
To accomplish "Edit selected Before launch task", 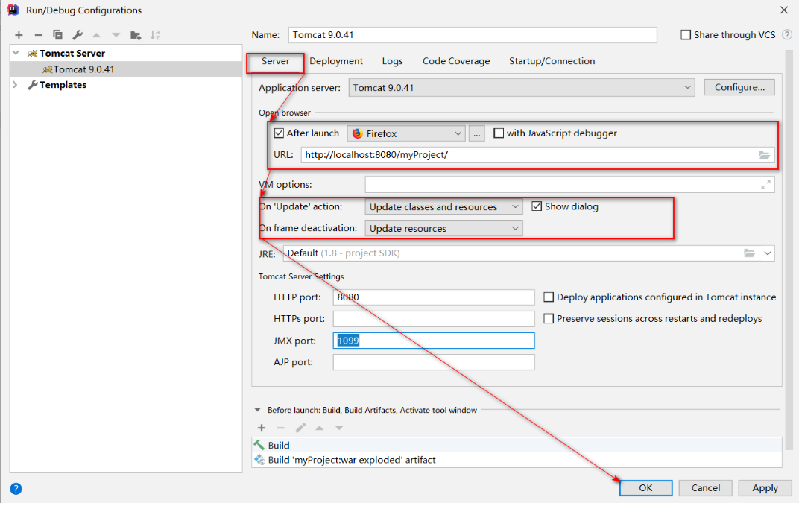I will point(300,428).
